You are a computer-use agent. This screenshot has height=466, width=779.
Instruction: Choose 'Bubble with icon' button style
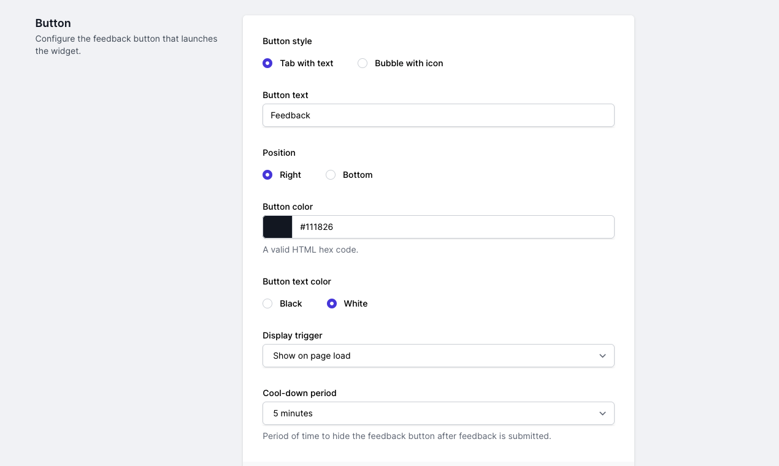click(362, 63)
